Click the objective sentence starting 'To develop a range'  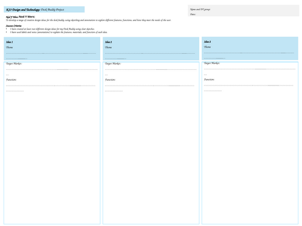click(x=88, y=20)
